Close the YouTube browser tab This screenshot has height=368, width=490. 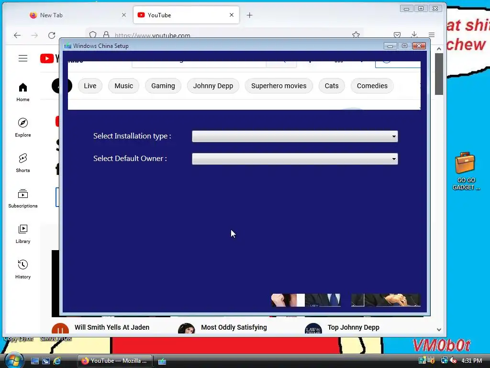pos(232,15)
